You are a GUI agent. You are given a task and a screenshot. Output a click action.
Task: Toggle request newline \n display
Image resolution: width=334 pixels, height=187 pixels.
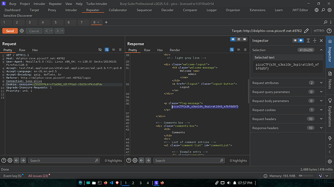114,50
